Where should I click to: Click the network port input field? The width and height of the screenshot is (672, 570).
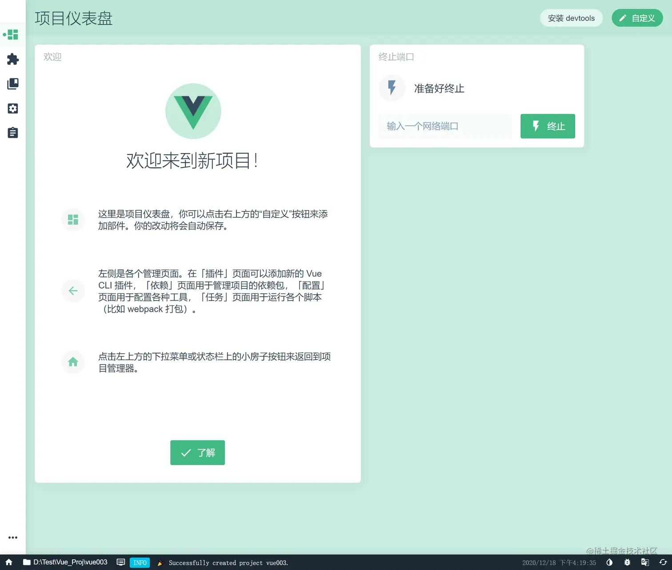point(445,126)
